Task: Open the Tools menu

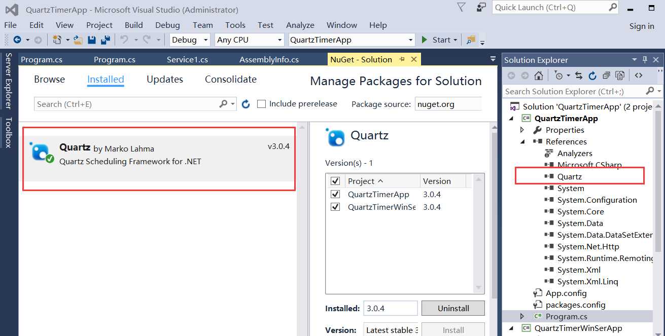Action: click(235, 25)
